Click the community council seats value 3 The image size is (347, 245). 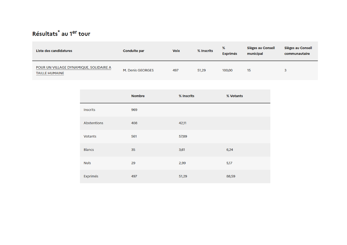[285, 70]
